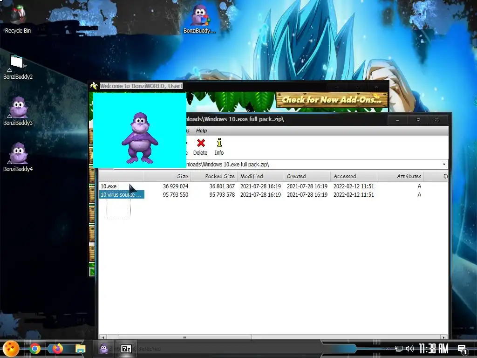Open the BonziBuddy installer icon at desktop top
This screenshot has width=477, height=358.
(x=199, y=19)
